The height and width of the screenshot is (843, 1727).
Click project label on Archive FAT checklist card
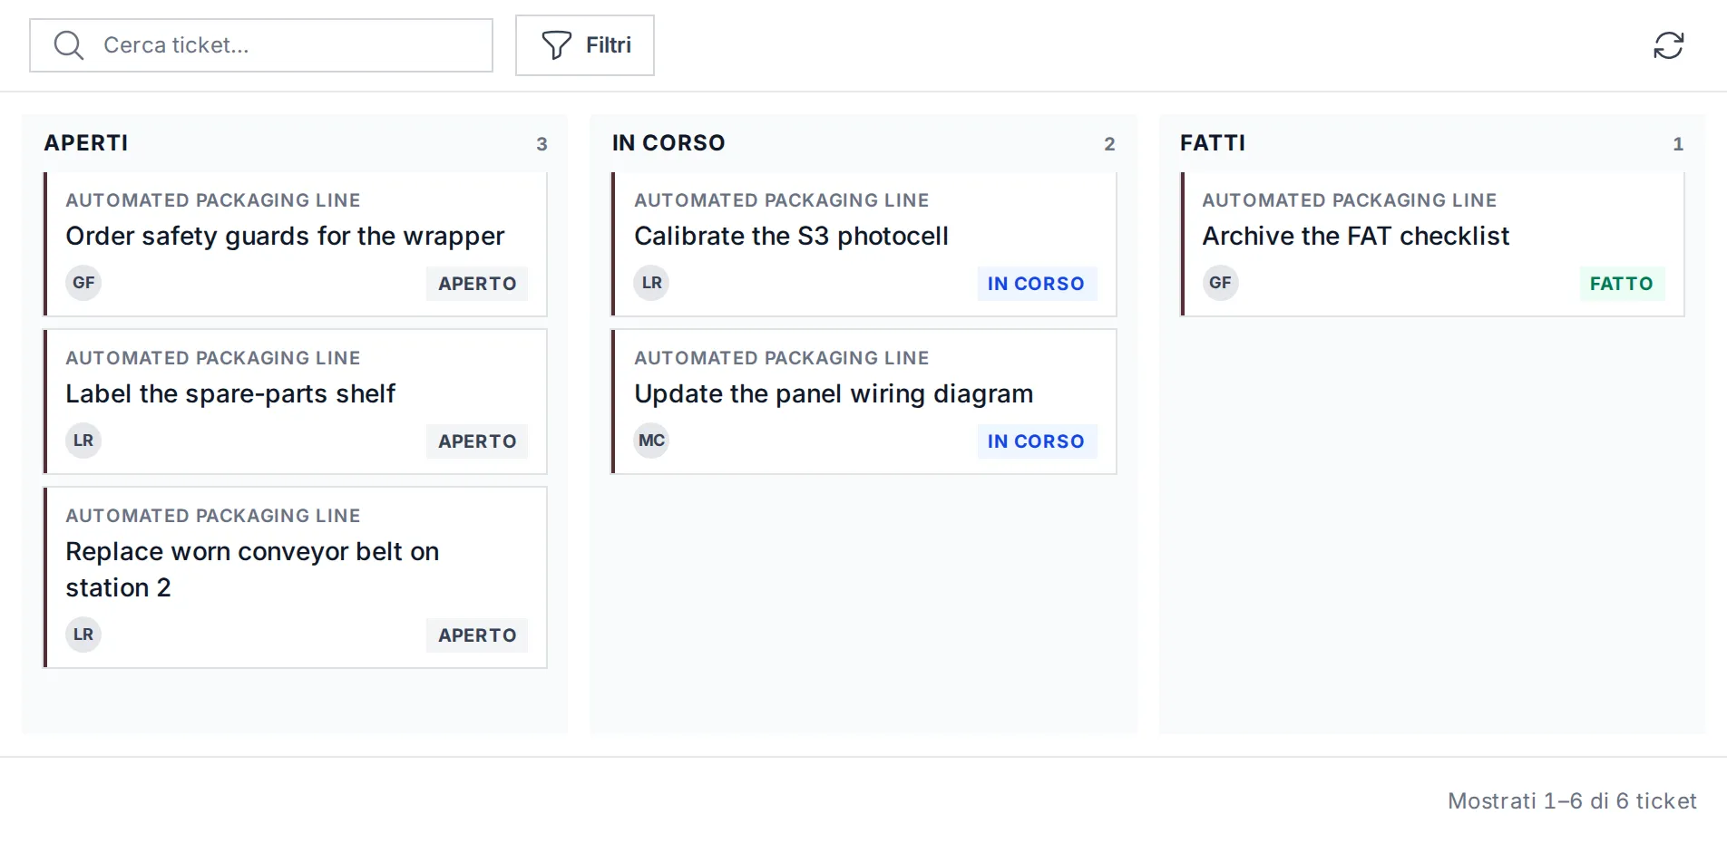[1350, 200]
